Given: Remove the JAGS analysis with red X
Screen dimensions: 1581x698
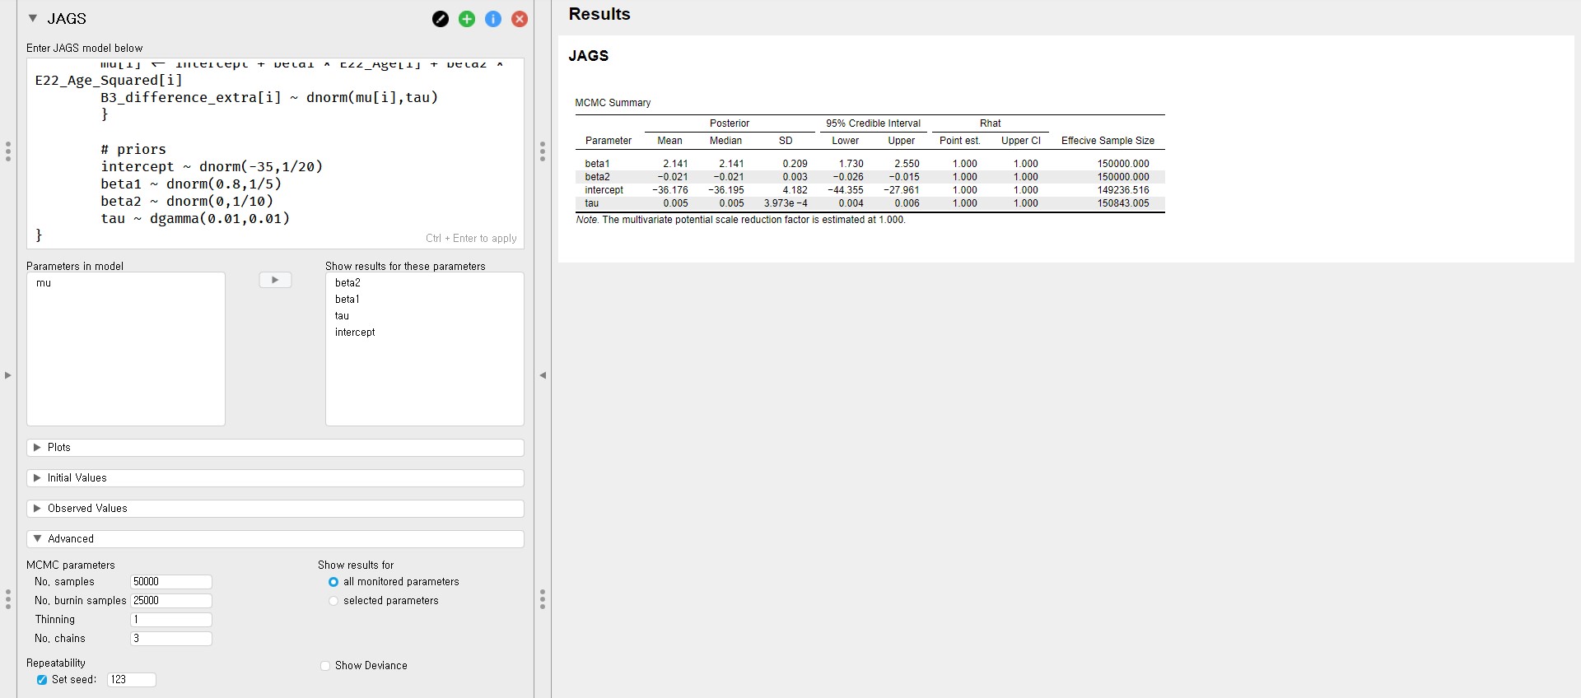Looking at the screenshot, I should click(x=520, y=19).
